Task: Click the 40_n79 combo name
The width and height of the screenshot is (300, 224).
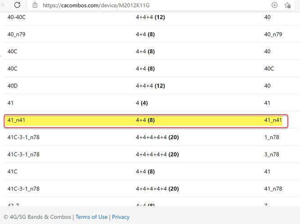Action: coord(16,34)
